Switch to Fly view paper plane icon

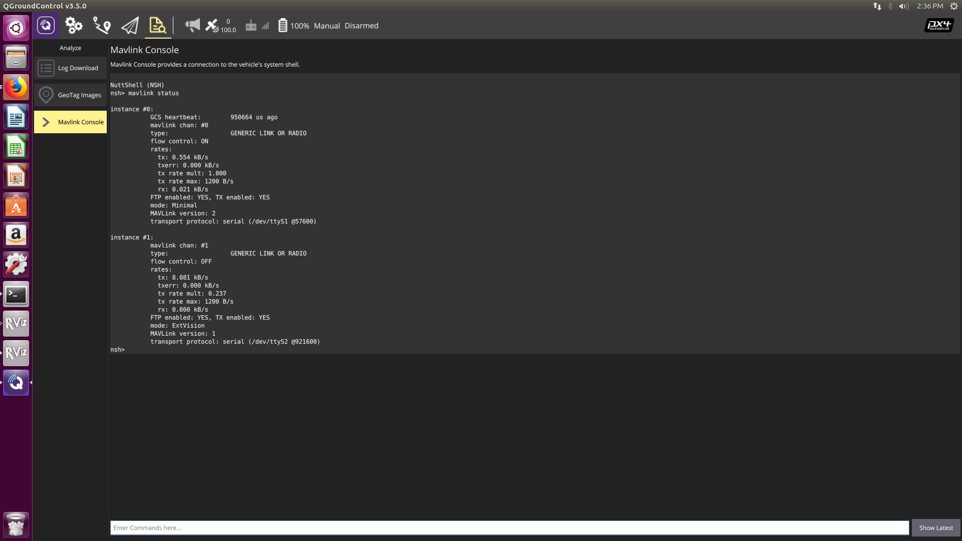[130, 26]
